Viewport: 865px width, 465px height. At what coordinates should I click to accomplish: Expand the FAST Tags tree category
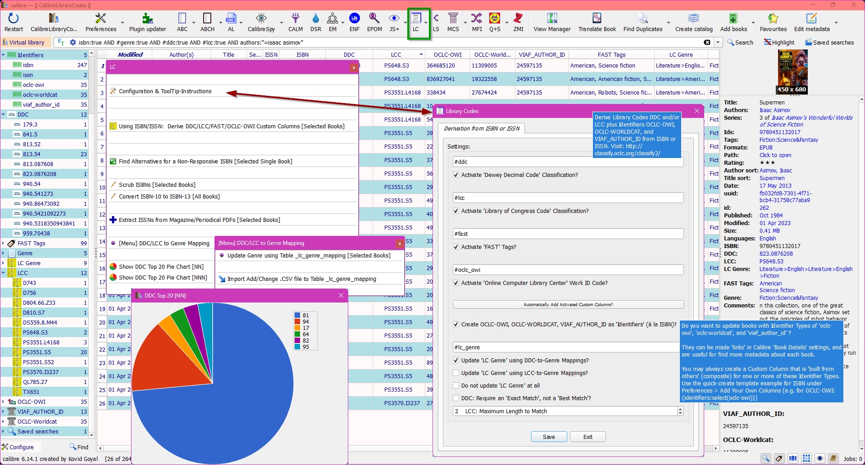(4, 244)
